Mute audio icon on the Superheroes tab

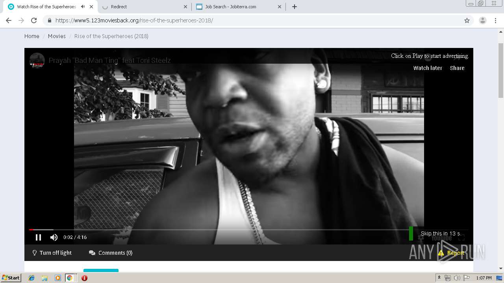(x=83, y=7)
